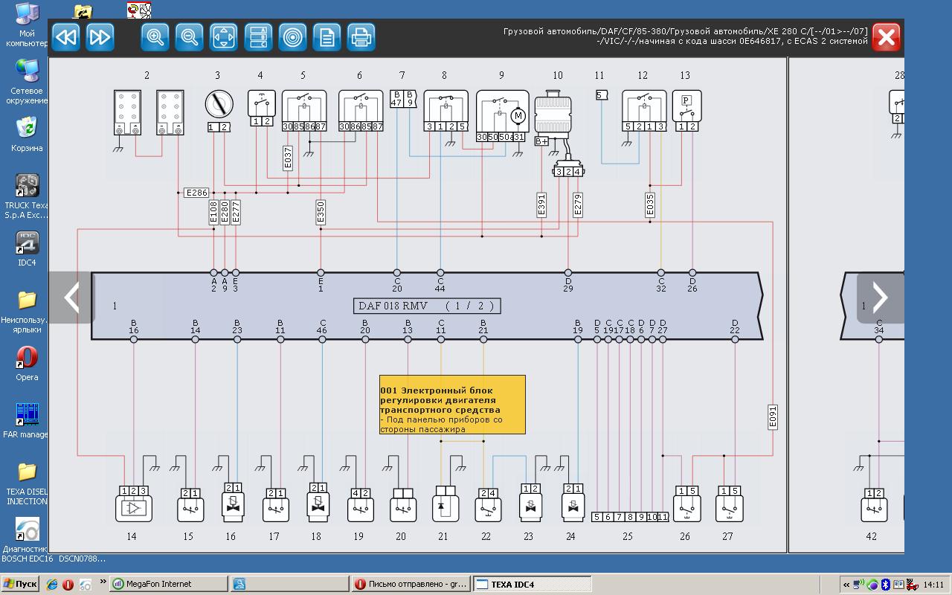Screen dimensions: 952x595
Task: Switch to MegaFon Internet taskbar window
Action: pos(168,584)
